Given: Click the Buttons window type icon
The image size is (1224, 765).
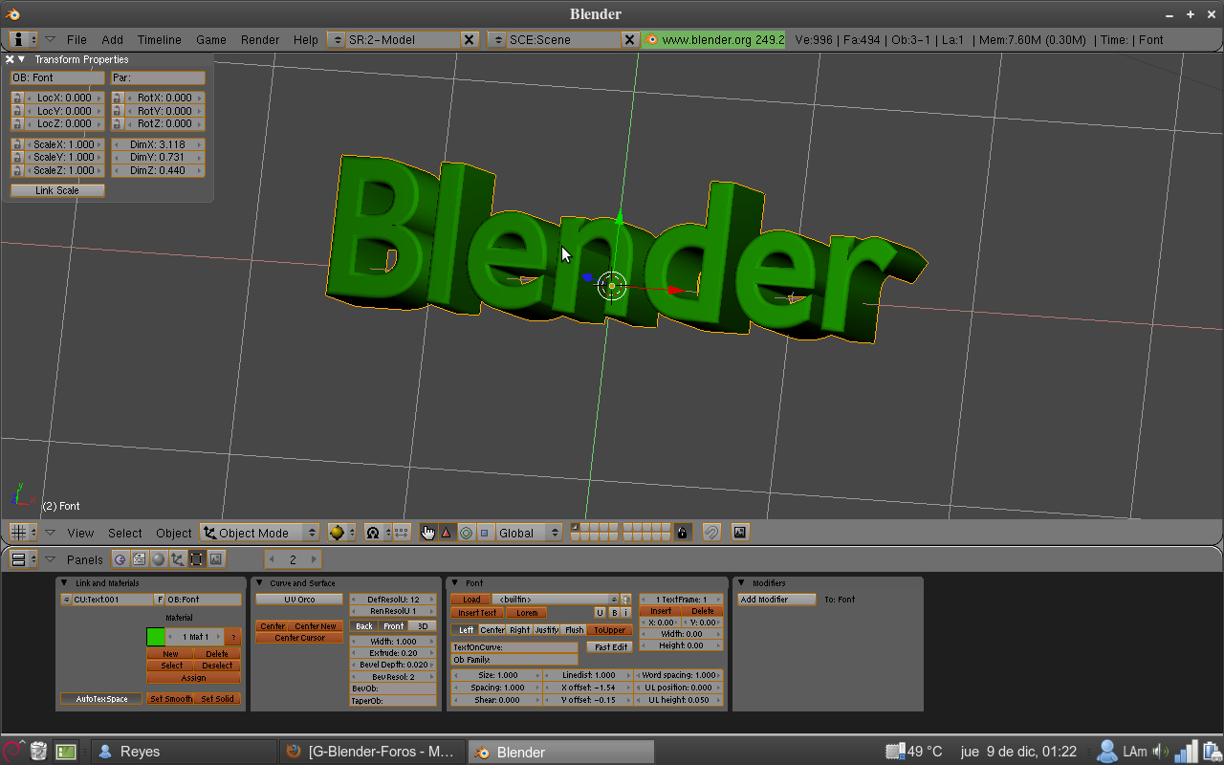Looking at the screenshot, I should pyautogui.click(x=23, y=559).
